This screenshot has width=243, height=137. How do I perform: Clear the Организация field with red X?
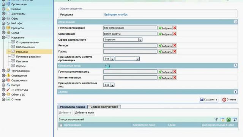click(x=175, y=34)
